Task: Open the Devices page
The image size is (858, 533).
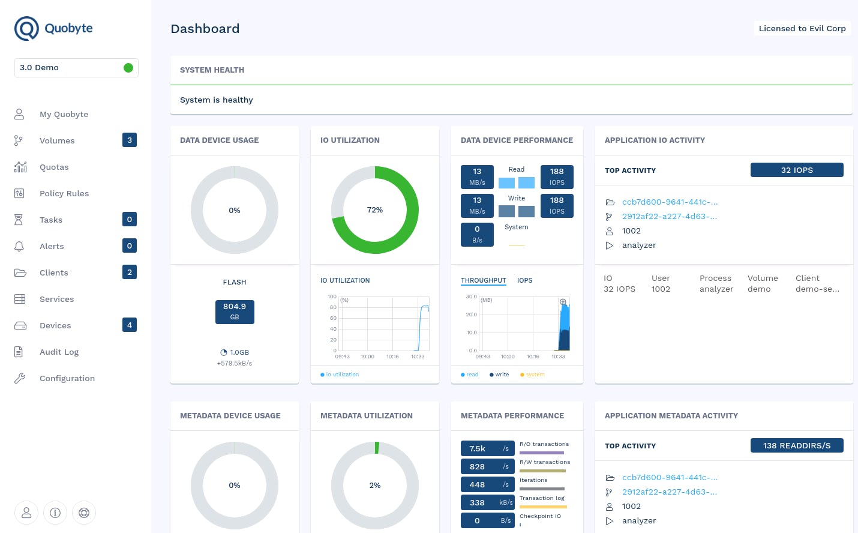Action: [x=55, y=325]
